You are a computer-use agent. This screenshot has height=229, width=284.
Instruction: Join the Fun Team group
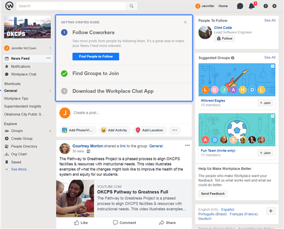[x=265, y=153]
